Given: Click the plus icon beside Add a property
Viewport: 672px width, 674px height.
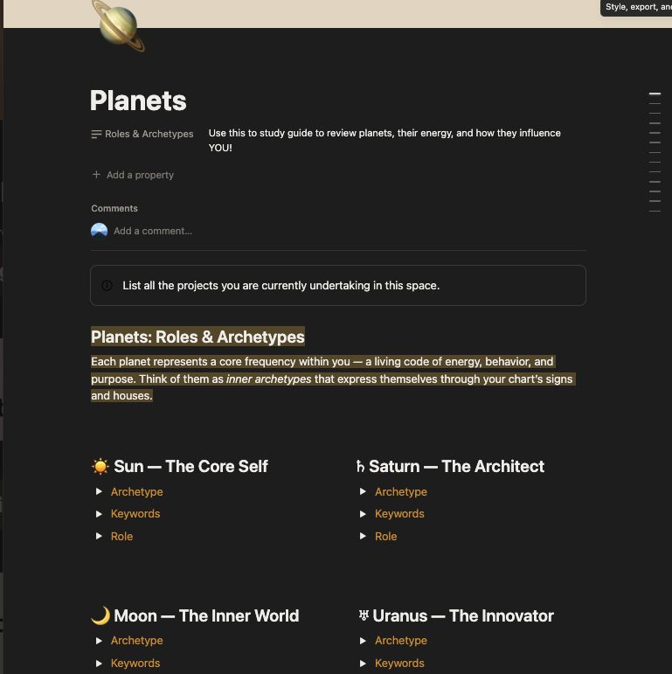Looking at the screenshot, I should coord(96,175).
